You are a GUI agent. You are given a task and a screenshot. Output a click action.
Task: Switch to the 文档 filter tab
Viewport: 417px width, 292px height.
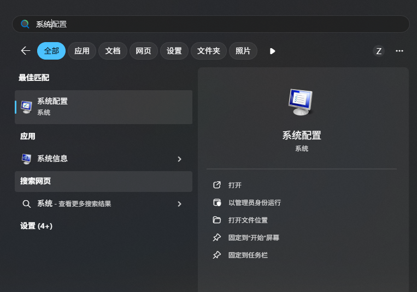coord(113,51)
